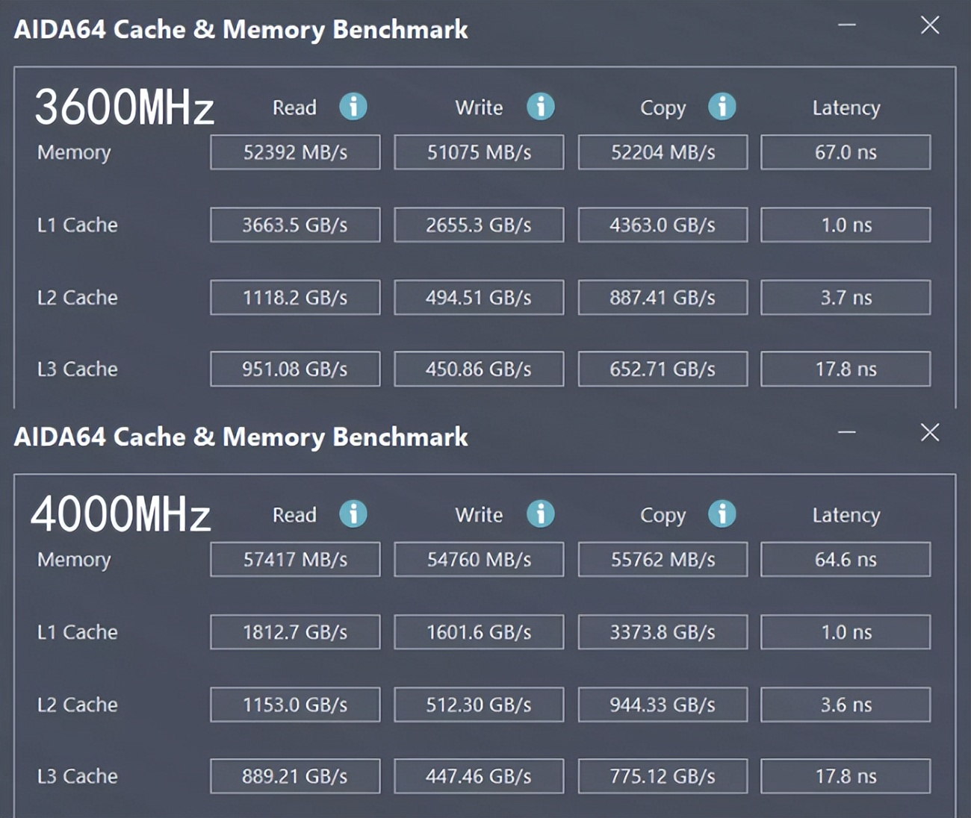Select the 67.0 ns memory latency field

pyautogui.click(x=846, y=152)
